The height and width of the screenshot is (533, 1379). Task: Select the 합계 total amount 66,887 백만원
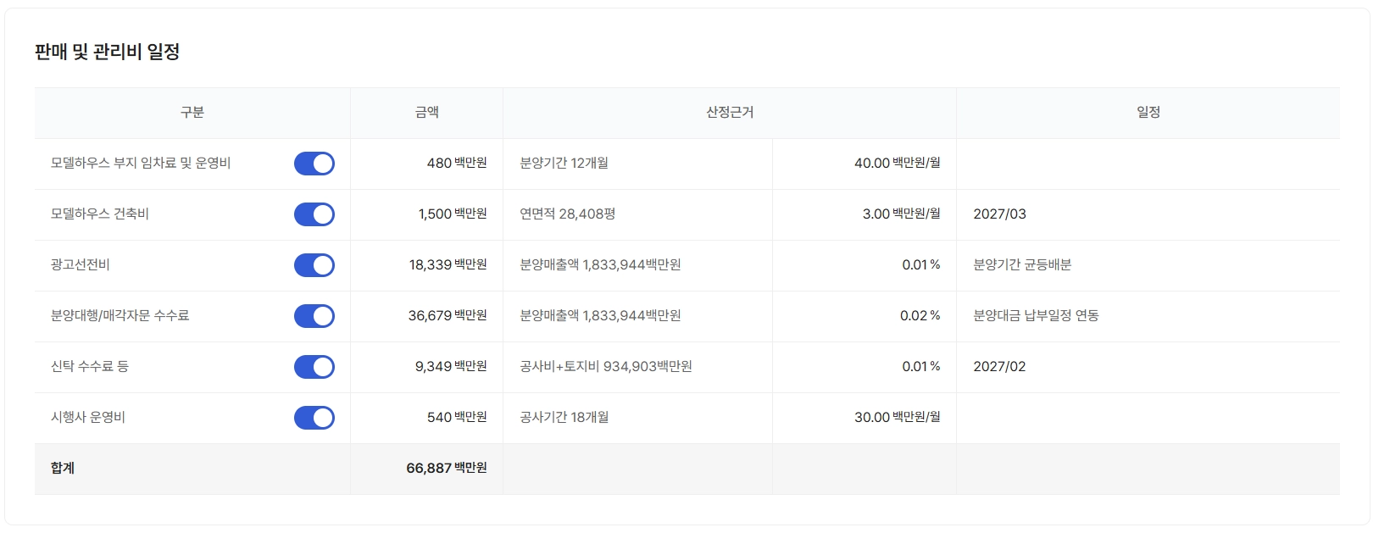click(x=446, y=469)
